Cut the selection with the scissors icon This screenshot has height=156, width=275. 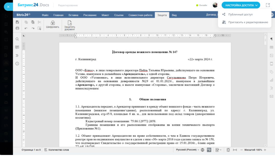coord(39,22)
